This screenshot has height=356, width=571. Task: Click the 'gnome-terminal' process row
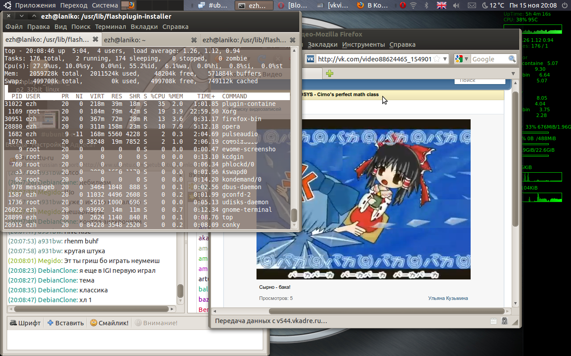tap(147, 210)
